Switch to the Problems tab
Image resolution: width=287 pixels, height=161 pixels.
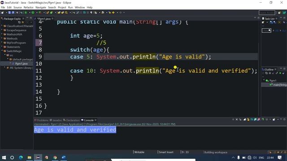tap(41, 120)
